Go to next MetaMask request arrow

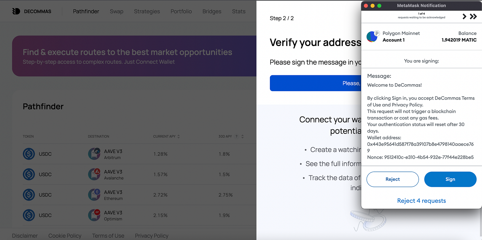(464, 17)
